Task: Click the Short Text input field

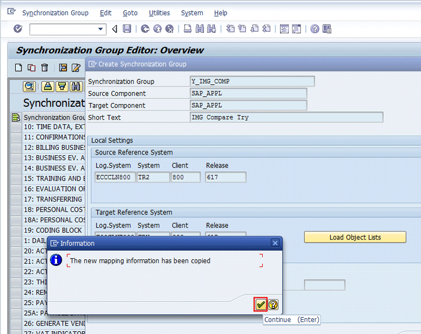Action: pyautogui.click(x=287, y=118)
